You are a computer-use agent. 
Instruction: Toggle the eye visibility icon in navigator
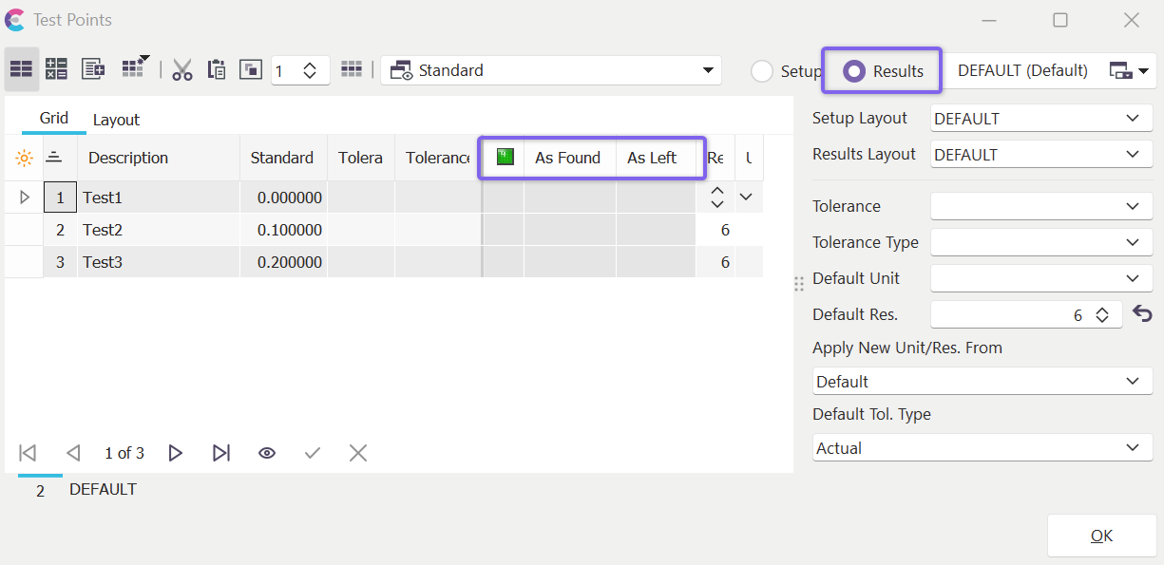(267, 453)
